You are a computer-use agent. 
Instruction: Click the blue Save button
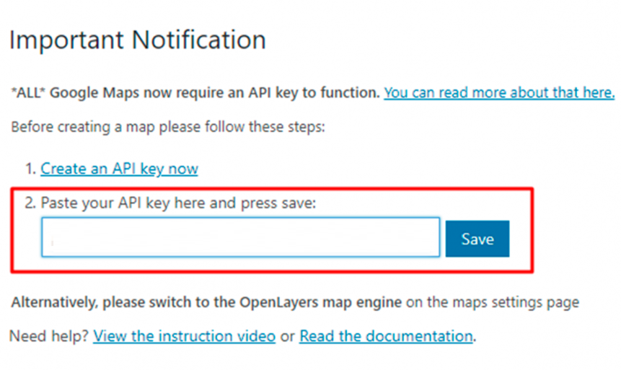477,239
